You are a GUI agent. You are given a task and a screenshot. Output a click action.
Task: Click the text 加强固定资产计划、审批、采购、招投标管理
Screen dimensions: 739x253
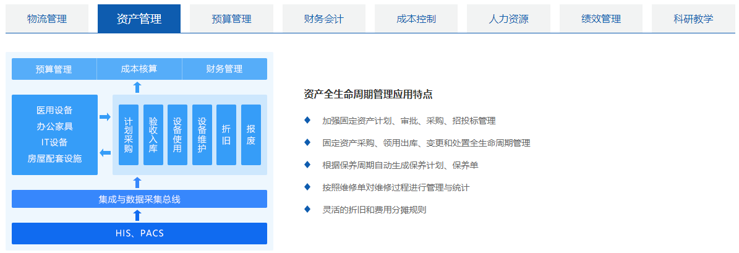tap(409, 121)
